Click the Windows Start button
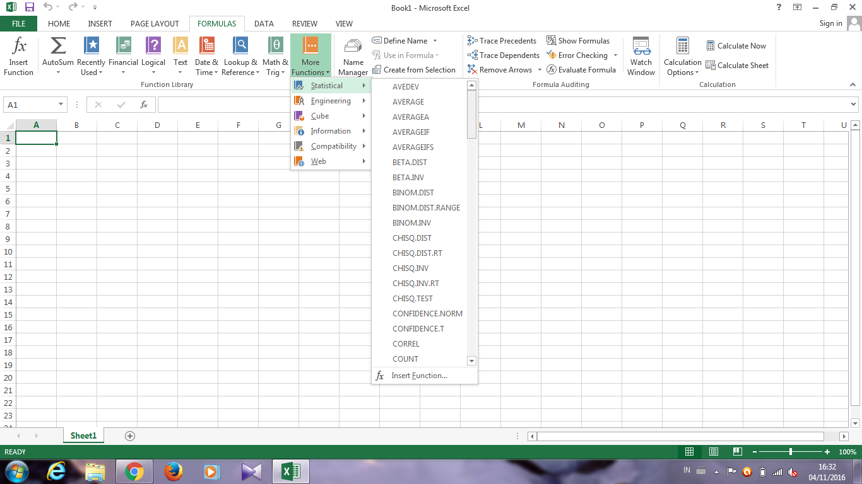This screenshot has height=484, width=862. 16,471
